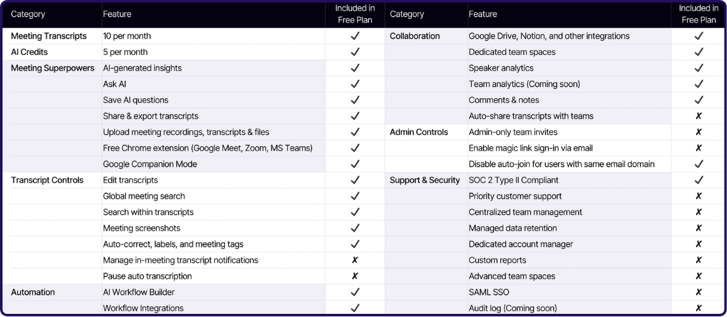The height and width of the screenshot is (317, 727).
Task: Click the 'Transcript Controls' category cell
Action: point(47,180)
